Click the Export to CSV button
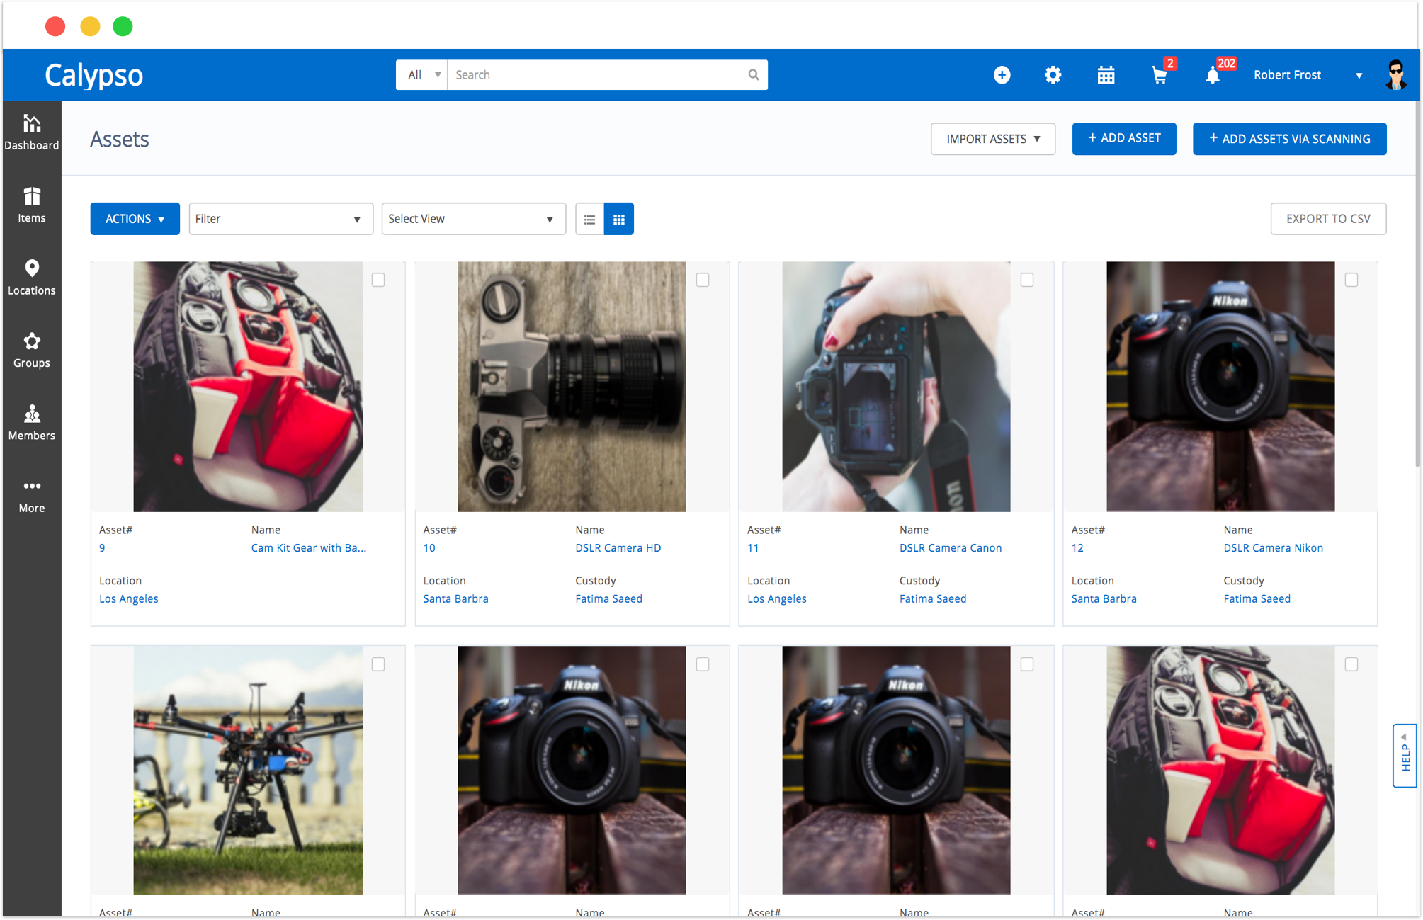 click(x=1327, y=219)
